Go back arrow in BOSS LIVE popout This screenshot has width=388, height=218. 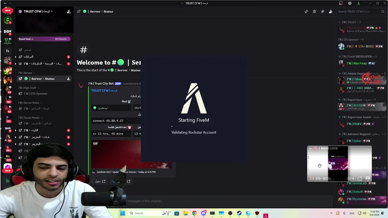pyautogui.click(x=310, y=148)
